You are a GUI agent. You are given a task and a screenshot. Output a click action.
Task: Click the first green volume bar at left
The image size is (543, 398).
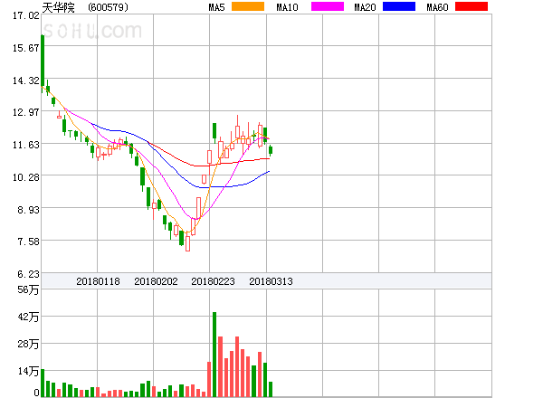coord(43,384)
